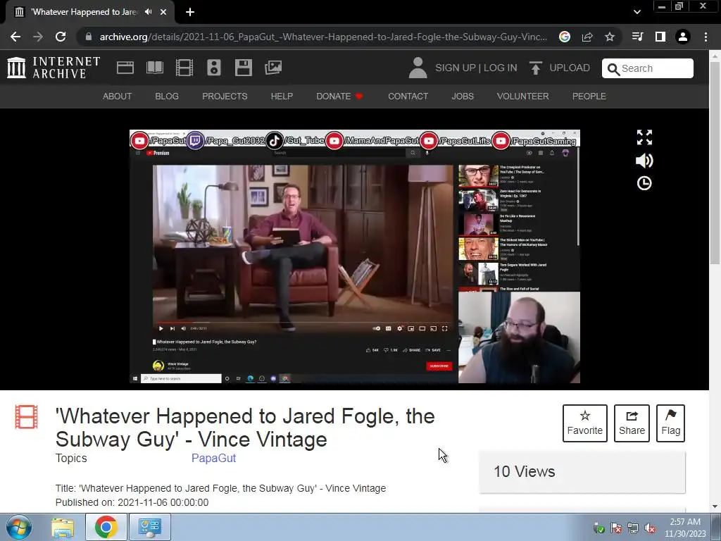Open the Images icon in navbar

[x=273, y=68]
